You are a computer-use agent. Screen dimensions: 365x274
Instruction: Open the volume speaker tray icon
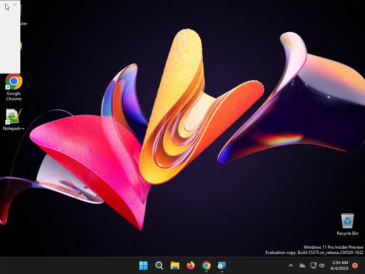322,265
